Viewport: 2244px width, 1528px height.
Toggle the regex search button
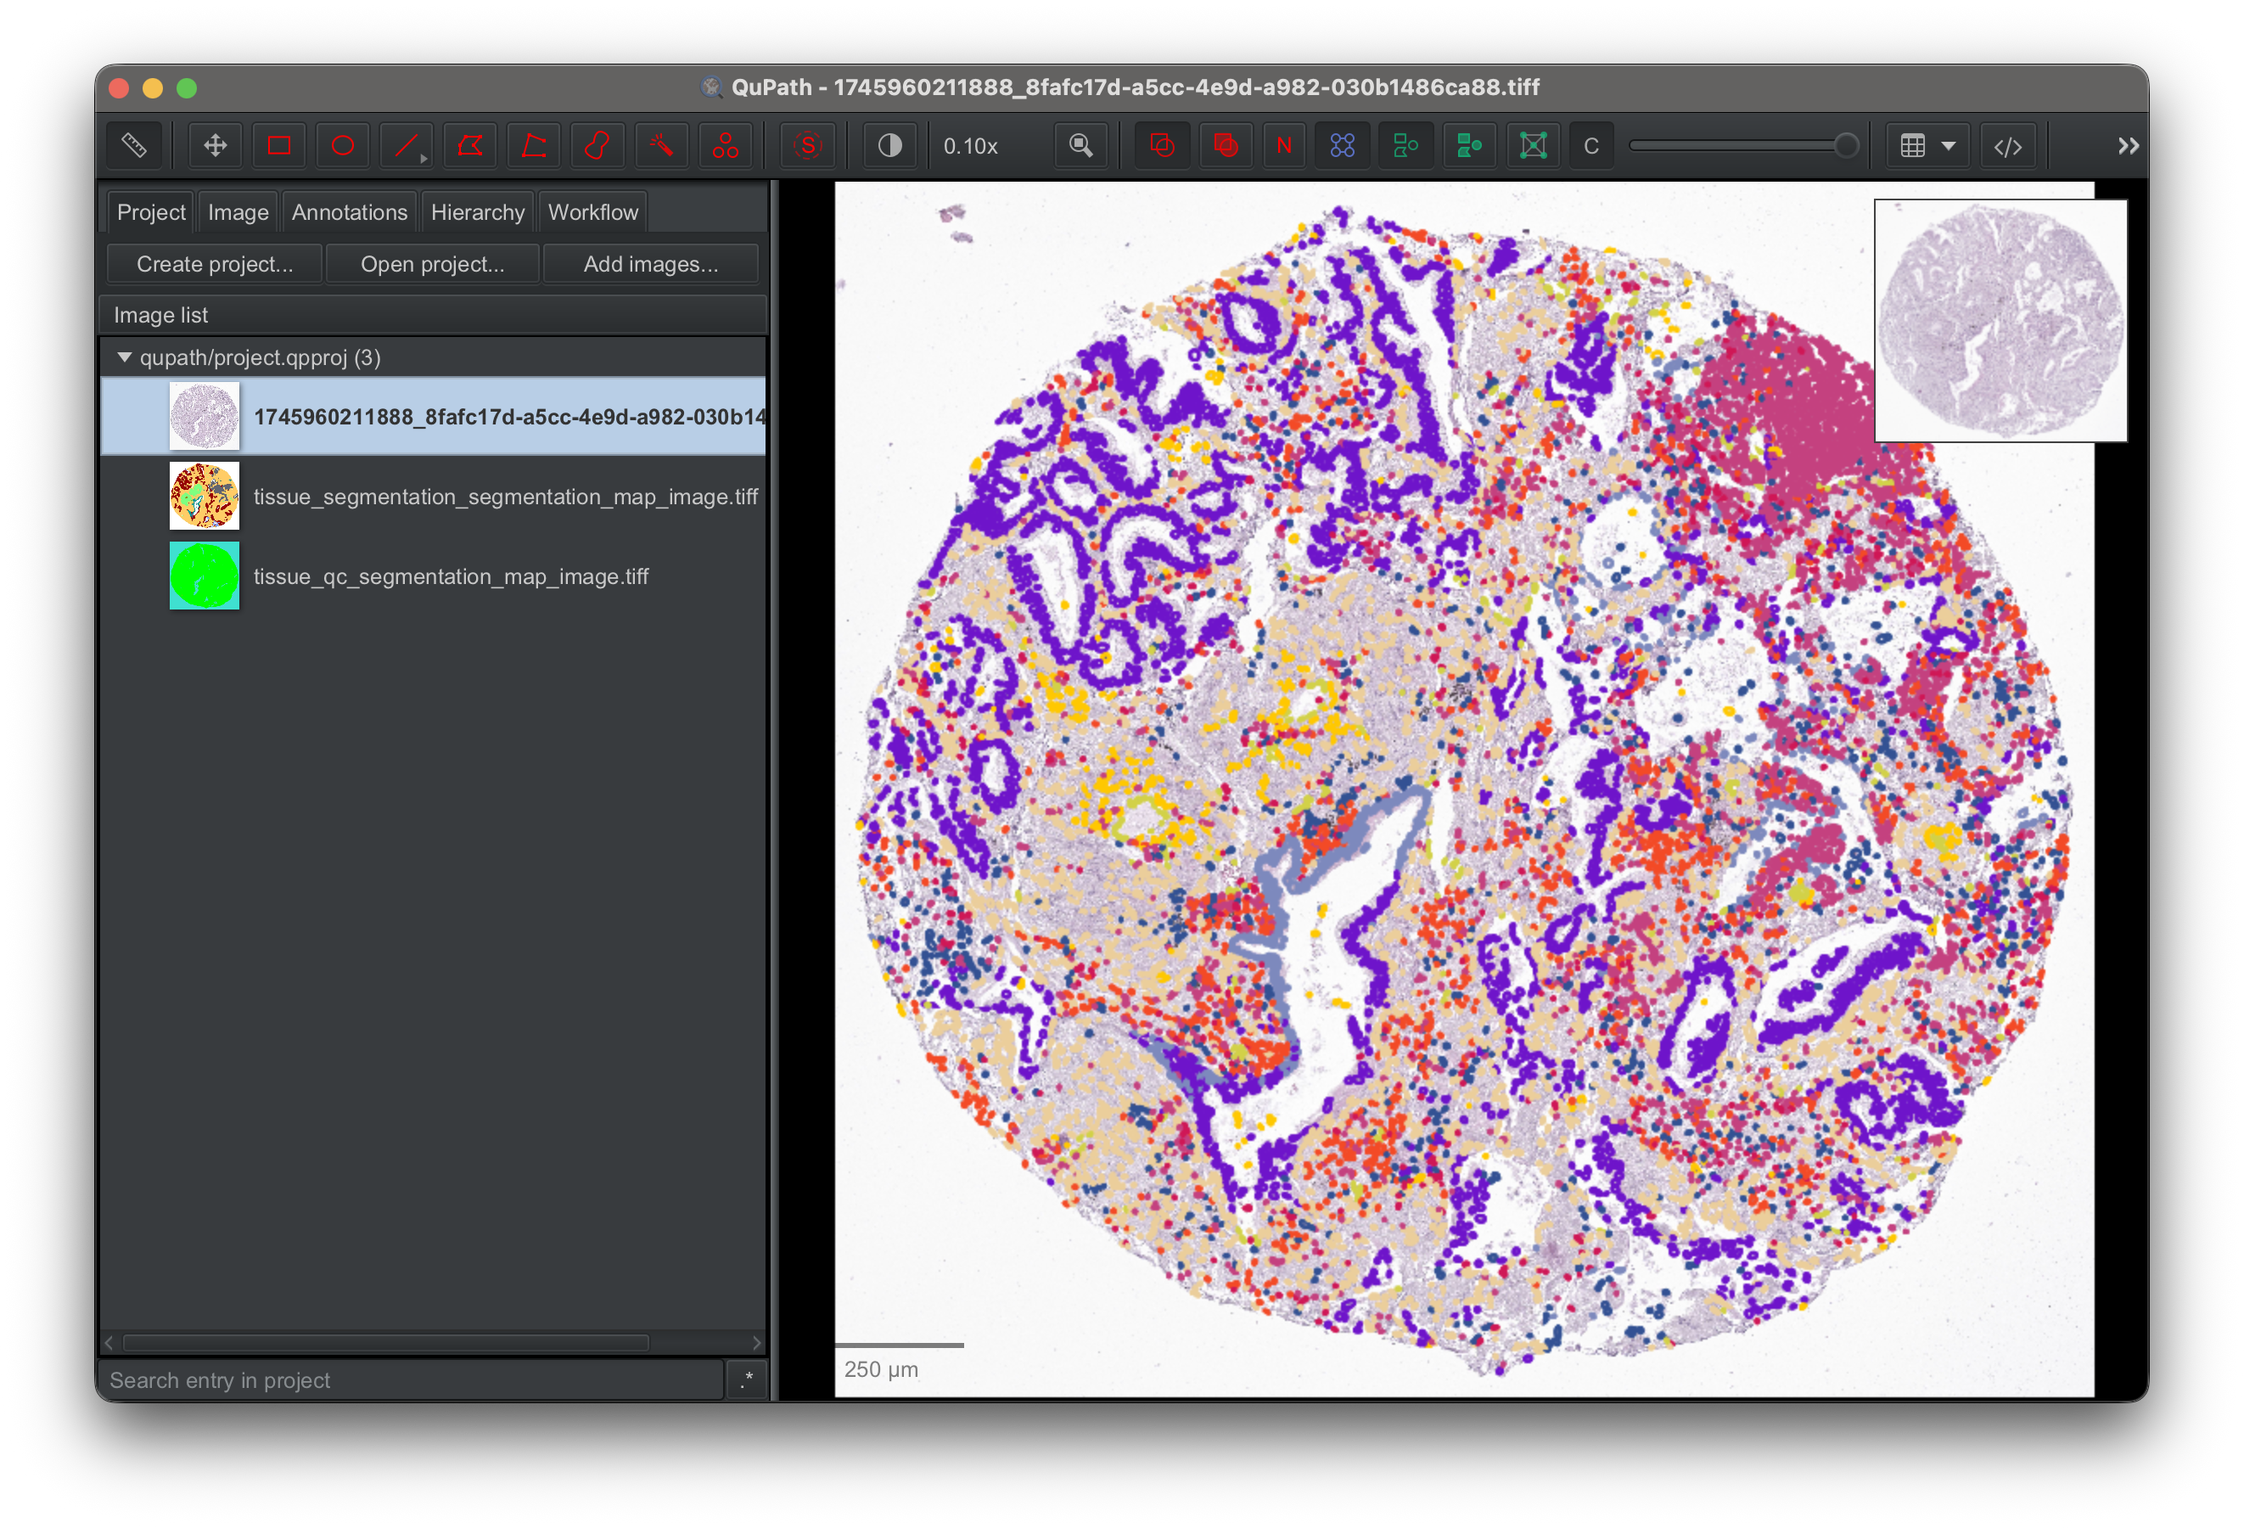(x=746, y=1380)
